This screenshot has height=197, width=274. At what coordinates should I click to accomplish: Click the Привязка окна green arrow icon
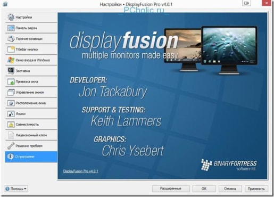11,81
